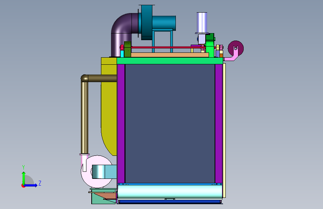The height and width of the screenshot is (209, 323).
Task: Select the pink flange at pipe bottom
Action: (85, 154)
